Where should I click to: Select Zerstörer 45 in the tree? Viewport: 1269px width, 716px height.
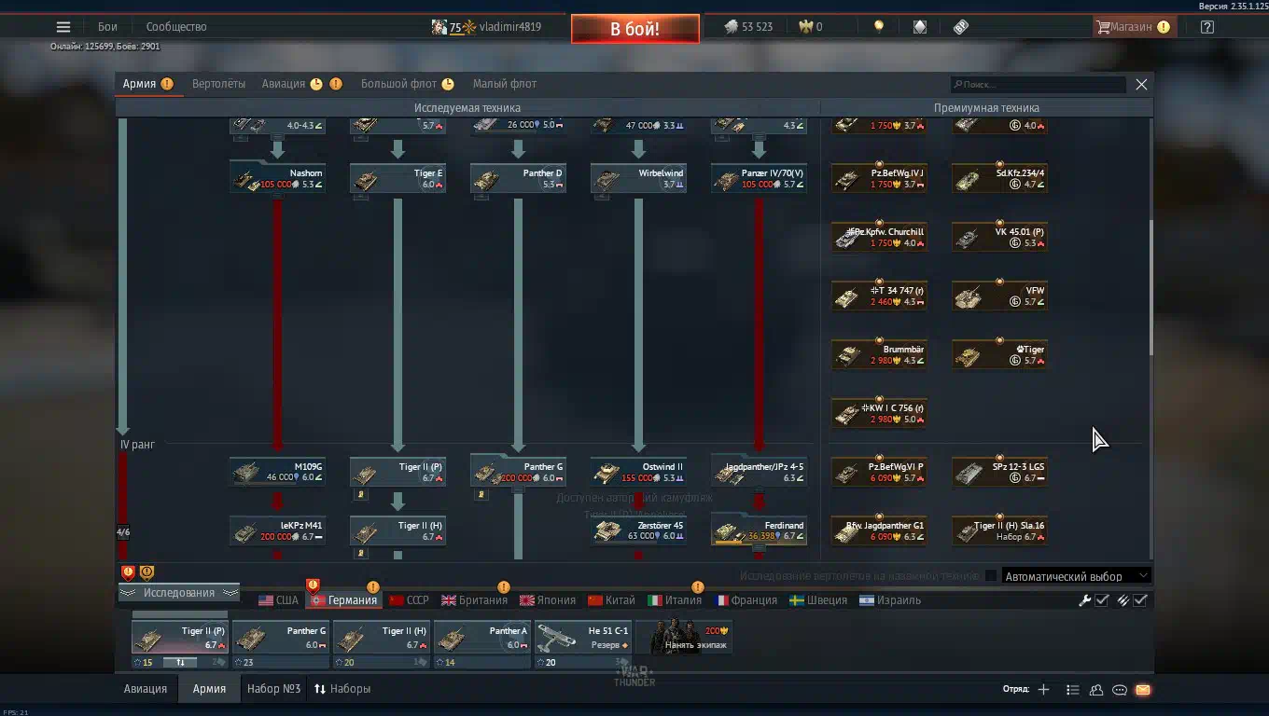coord(638,530)
